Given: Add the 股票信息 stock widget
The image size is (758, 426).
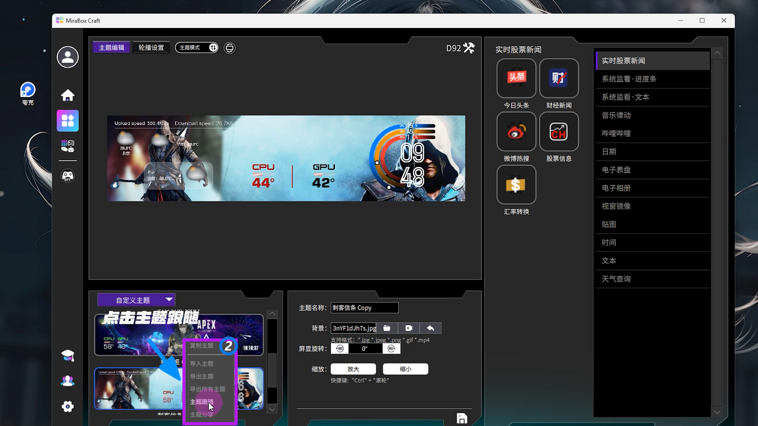Looking at the screenshot, I should click(x=559, y=131).
